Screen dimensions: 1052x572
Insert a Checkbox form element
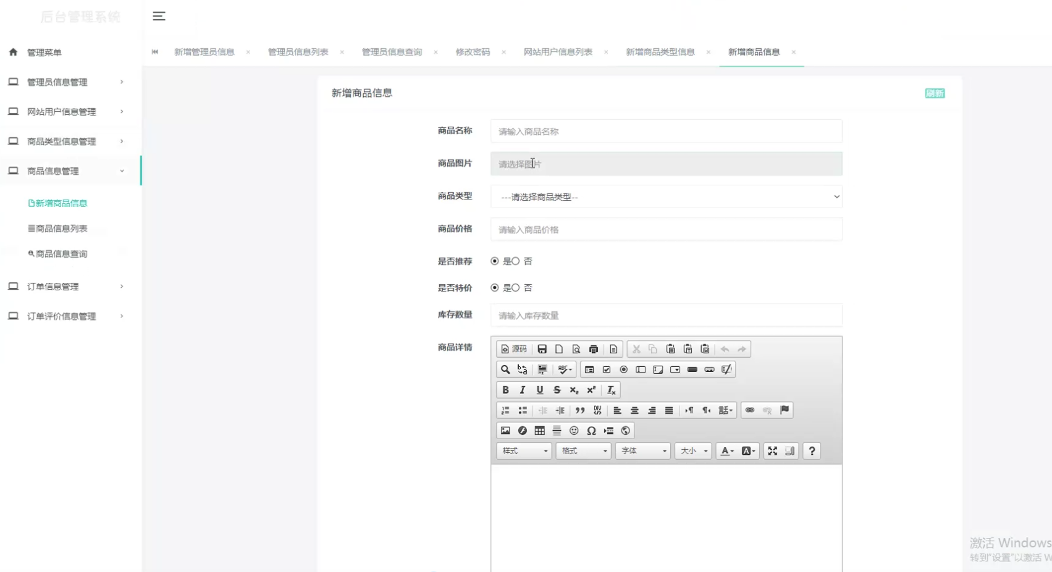607,369
